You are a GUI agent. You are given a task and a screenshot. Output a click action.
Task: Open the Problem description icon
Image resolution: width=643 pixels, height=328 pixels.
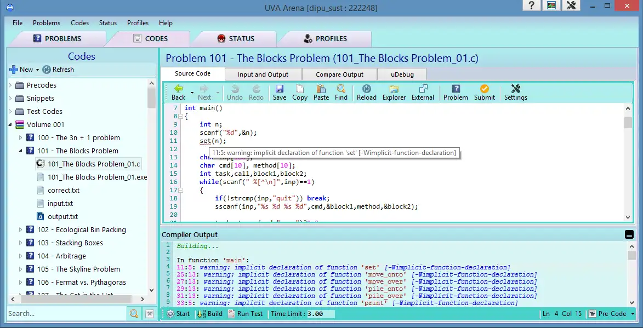[456, 89]
